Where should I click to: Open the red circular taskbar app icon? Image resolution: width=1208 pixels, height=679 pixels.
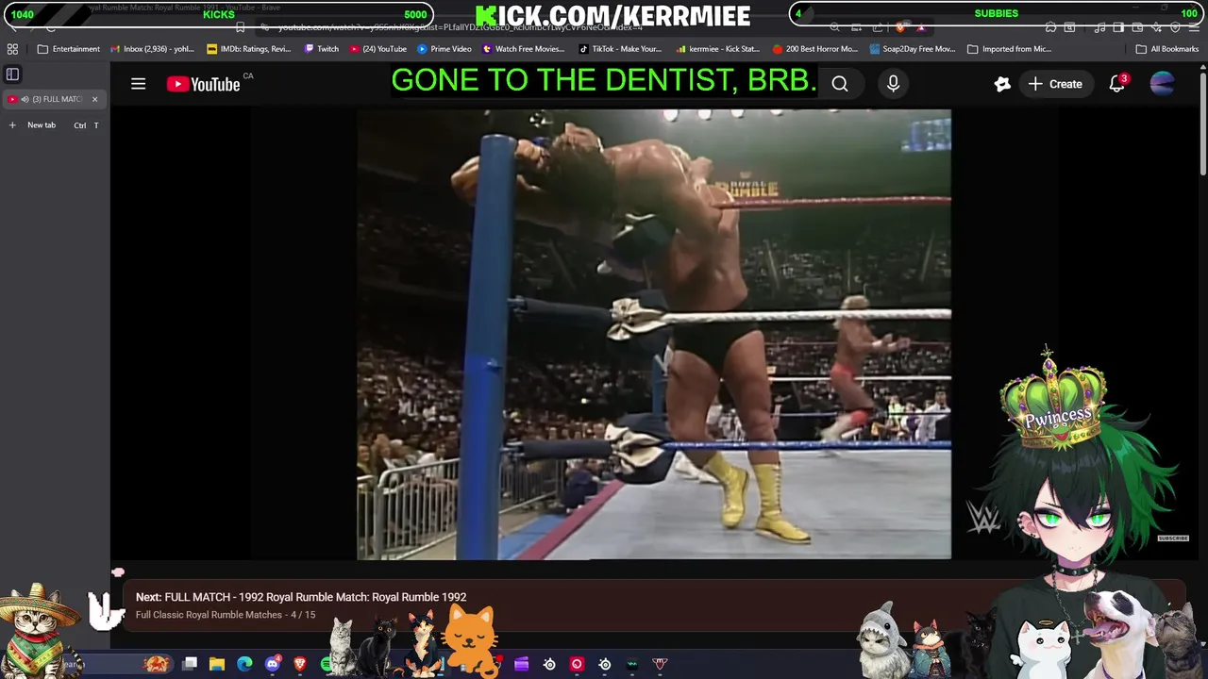[x=577, y=664]
